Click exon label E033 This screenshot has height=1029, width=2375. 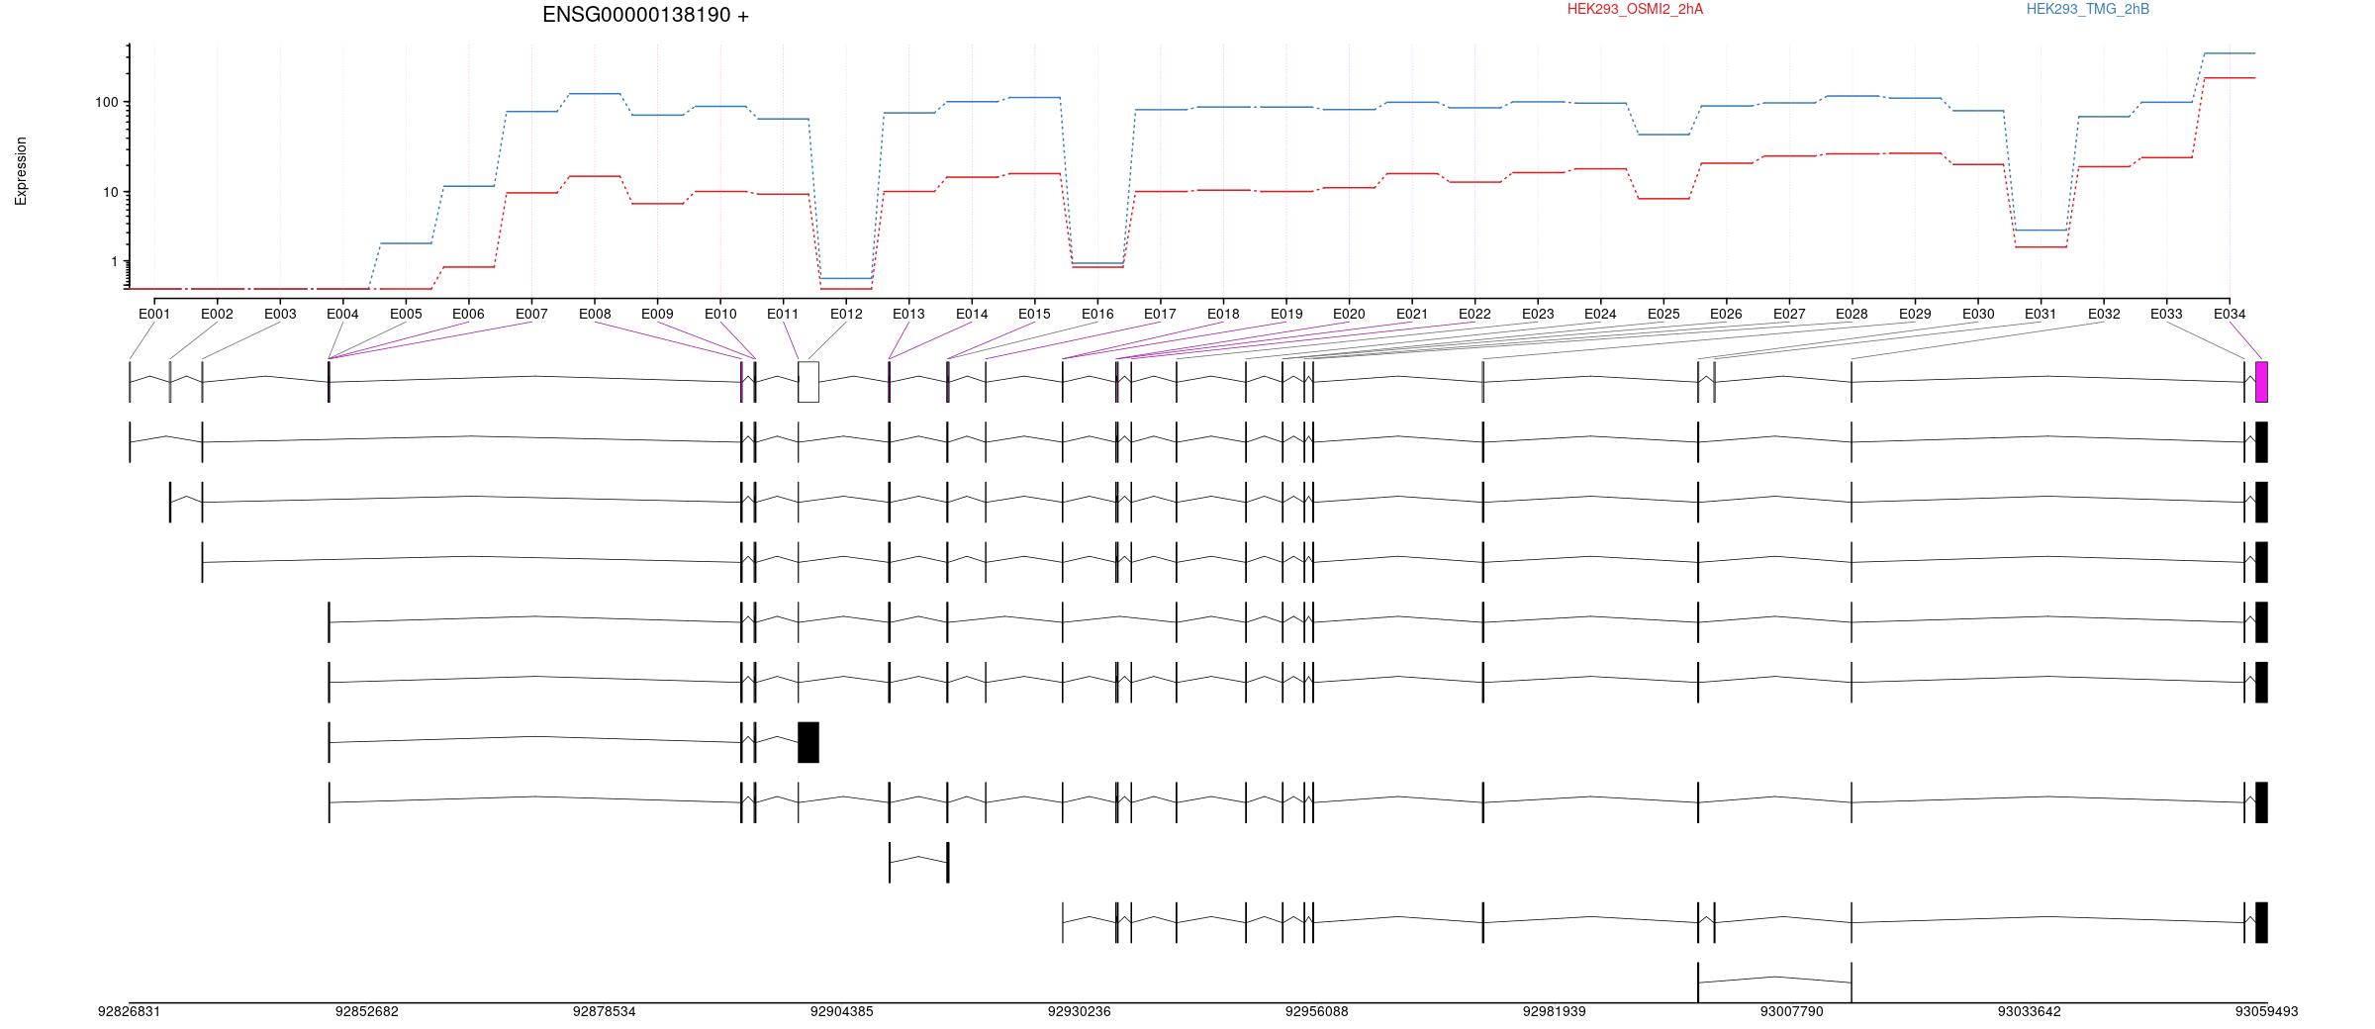[2166, 314]
